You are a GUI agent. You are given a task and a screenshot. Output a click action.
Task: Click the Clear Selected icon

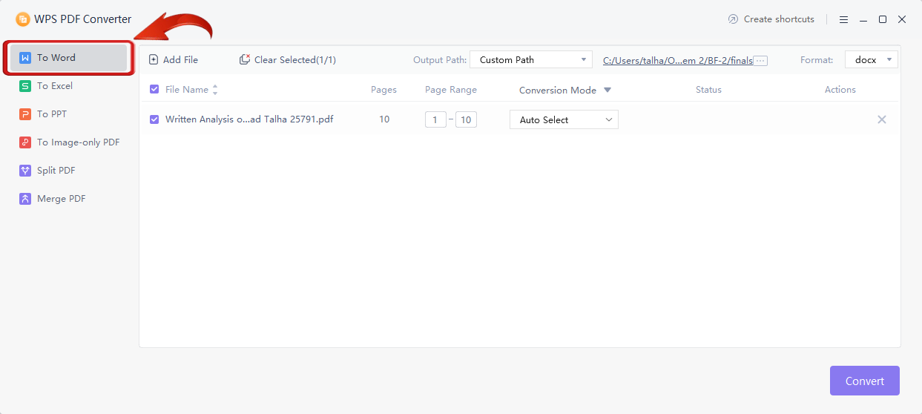(245, 59)
